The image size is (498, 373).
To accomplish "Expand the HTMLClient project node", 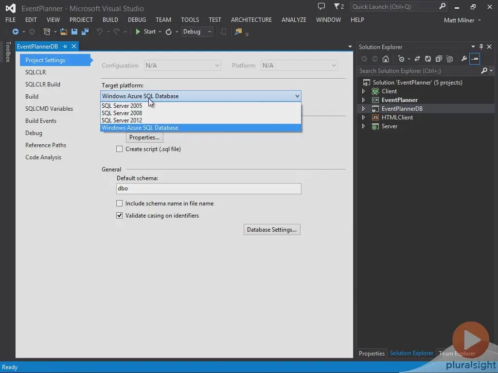I will [x=364, y=118].
